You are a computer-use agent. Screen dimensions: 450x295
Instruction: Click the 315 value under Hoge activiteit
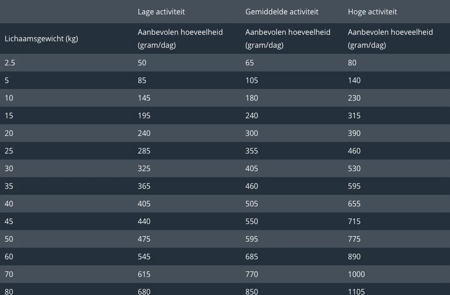[354, 116]
